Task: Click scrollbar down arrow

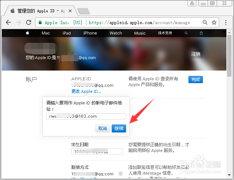Action: [229, 175]
